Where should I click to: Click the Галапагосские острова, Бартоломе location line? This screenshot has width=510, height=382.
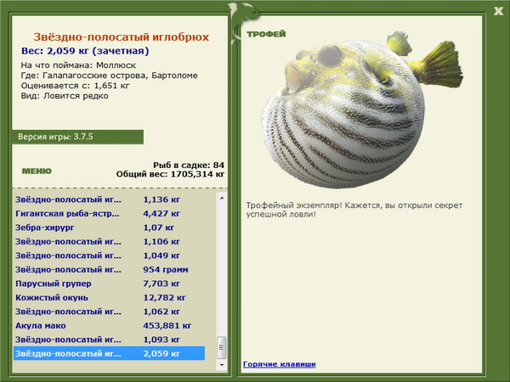click(x=110, y=76)
